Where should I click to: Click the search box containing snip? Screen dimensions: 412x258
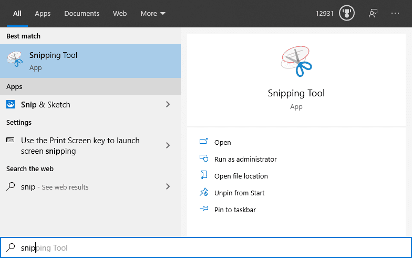pos(210,247)
